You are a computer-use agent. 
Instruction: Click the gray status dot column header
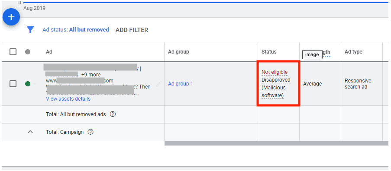tap(28, 52)
